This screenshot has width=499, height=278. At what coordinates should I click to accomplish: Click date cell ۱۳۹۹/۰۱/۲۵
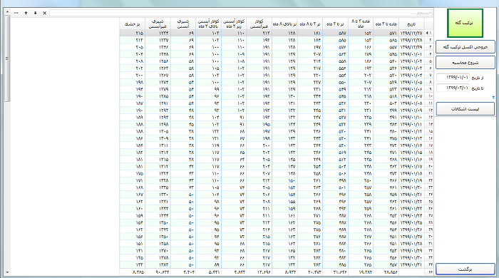point(411,222)
